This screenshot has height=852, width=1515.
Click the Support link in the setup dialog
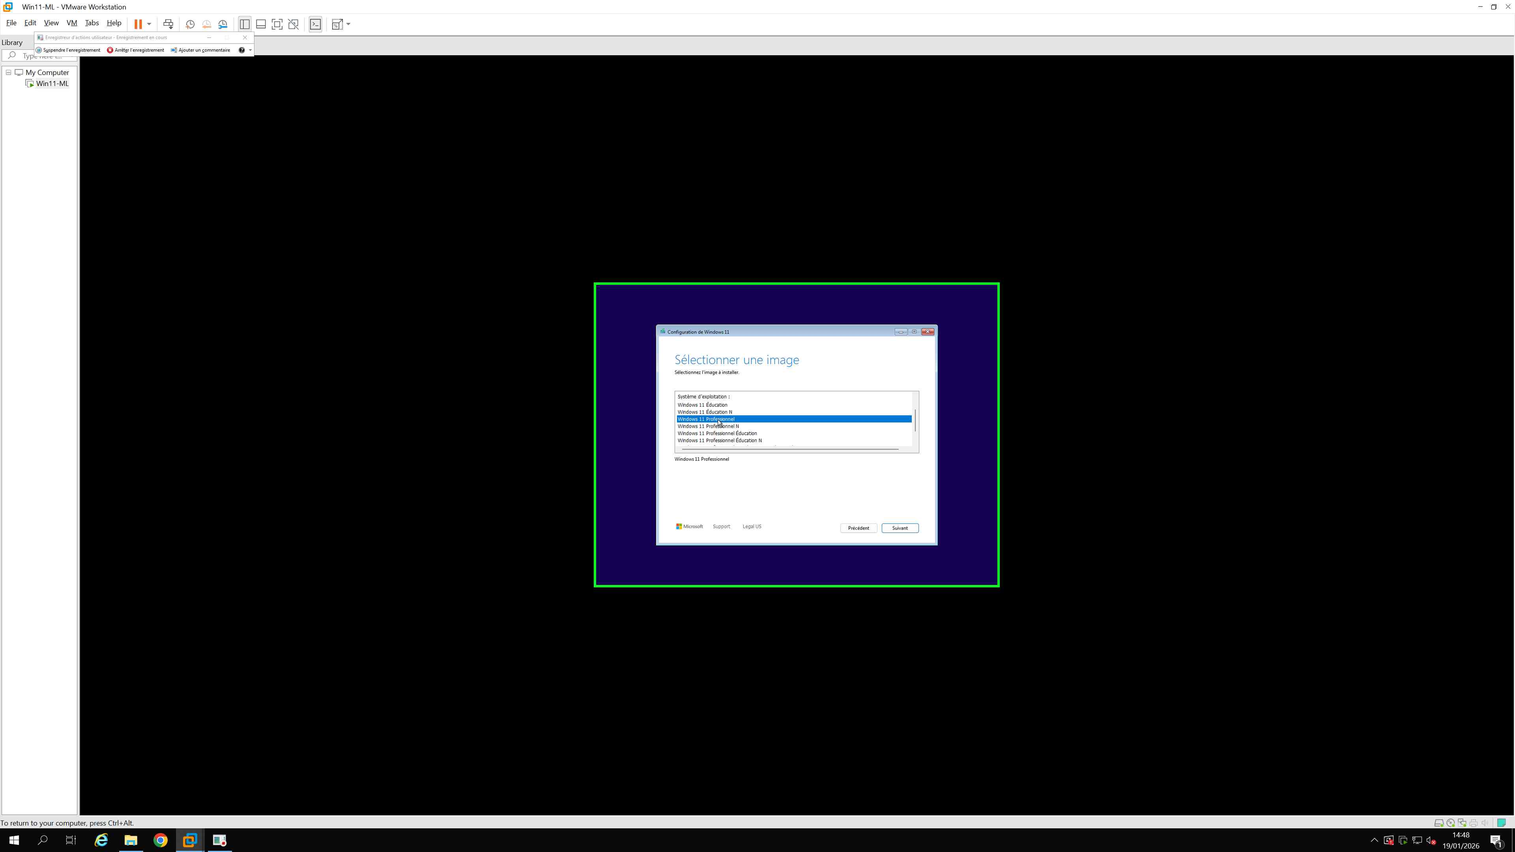(721, 526)
